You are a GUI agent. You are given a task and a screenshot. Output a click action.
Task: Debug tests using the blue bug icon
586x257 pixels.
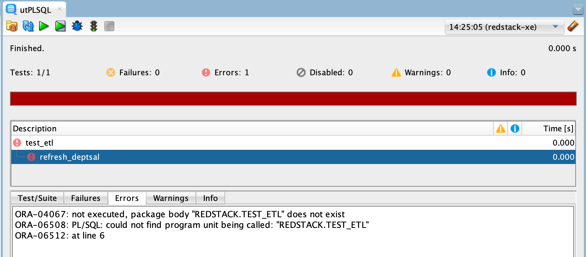[77, 26]
